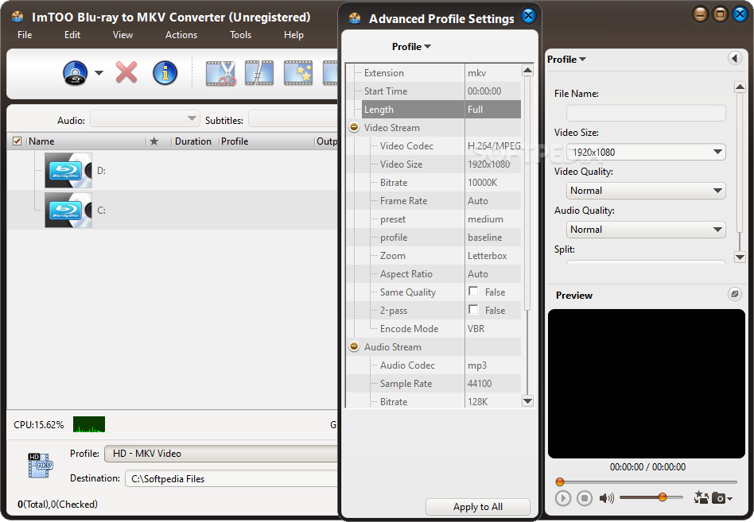Open the Video Quality dropdown
The height and width of the screenshot is (522, 754).
[646, 191]
